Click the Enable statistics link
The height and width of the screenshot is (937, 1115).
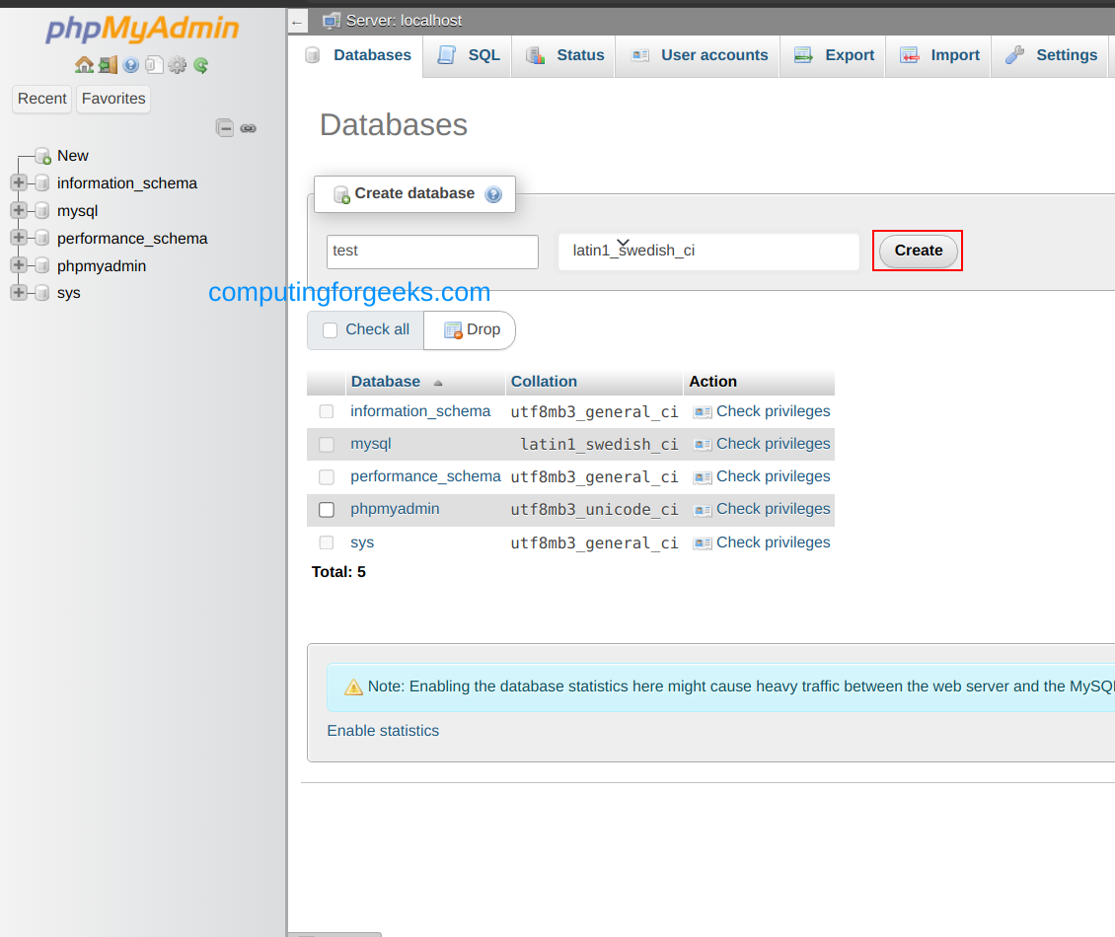[383, 730]
